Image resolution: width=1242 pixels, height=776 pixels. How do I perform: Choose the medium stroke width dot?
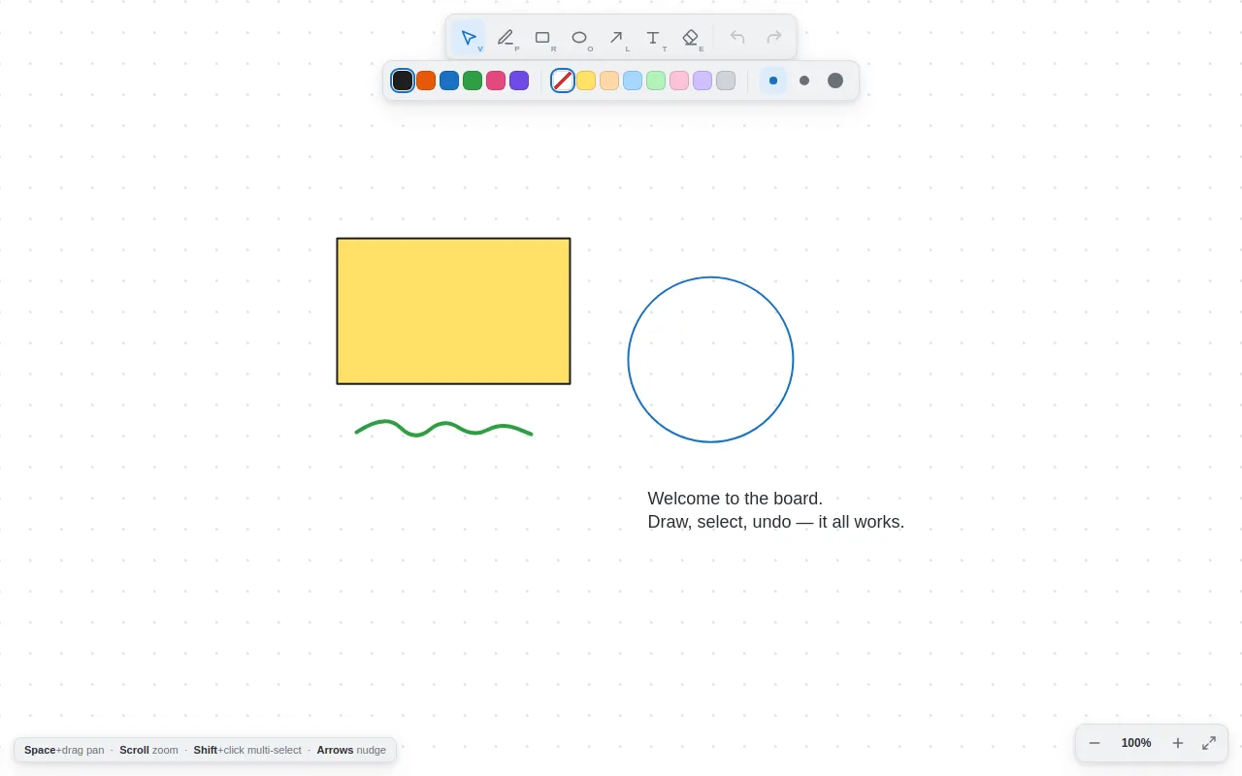pos(804,81)
